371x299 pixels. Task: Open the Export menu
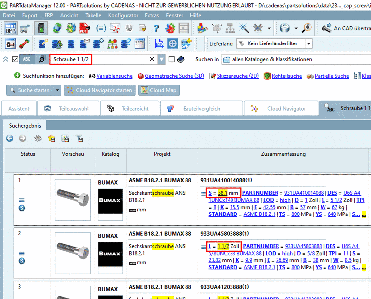(x=30, y=15)
